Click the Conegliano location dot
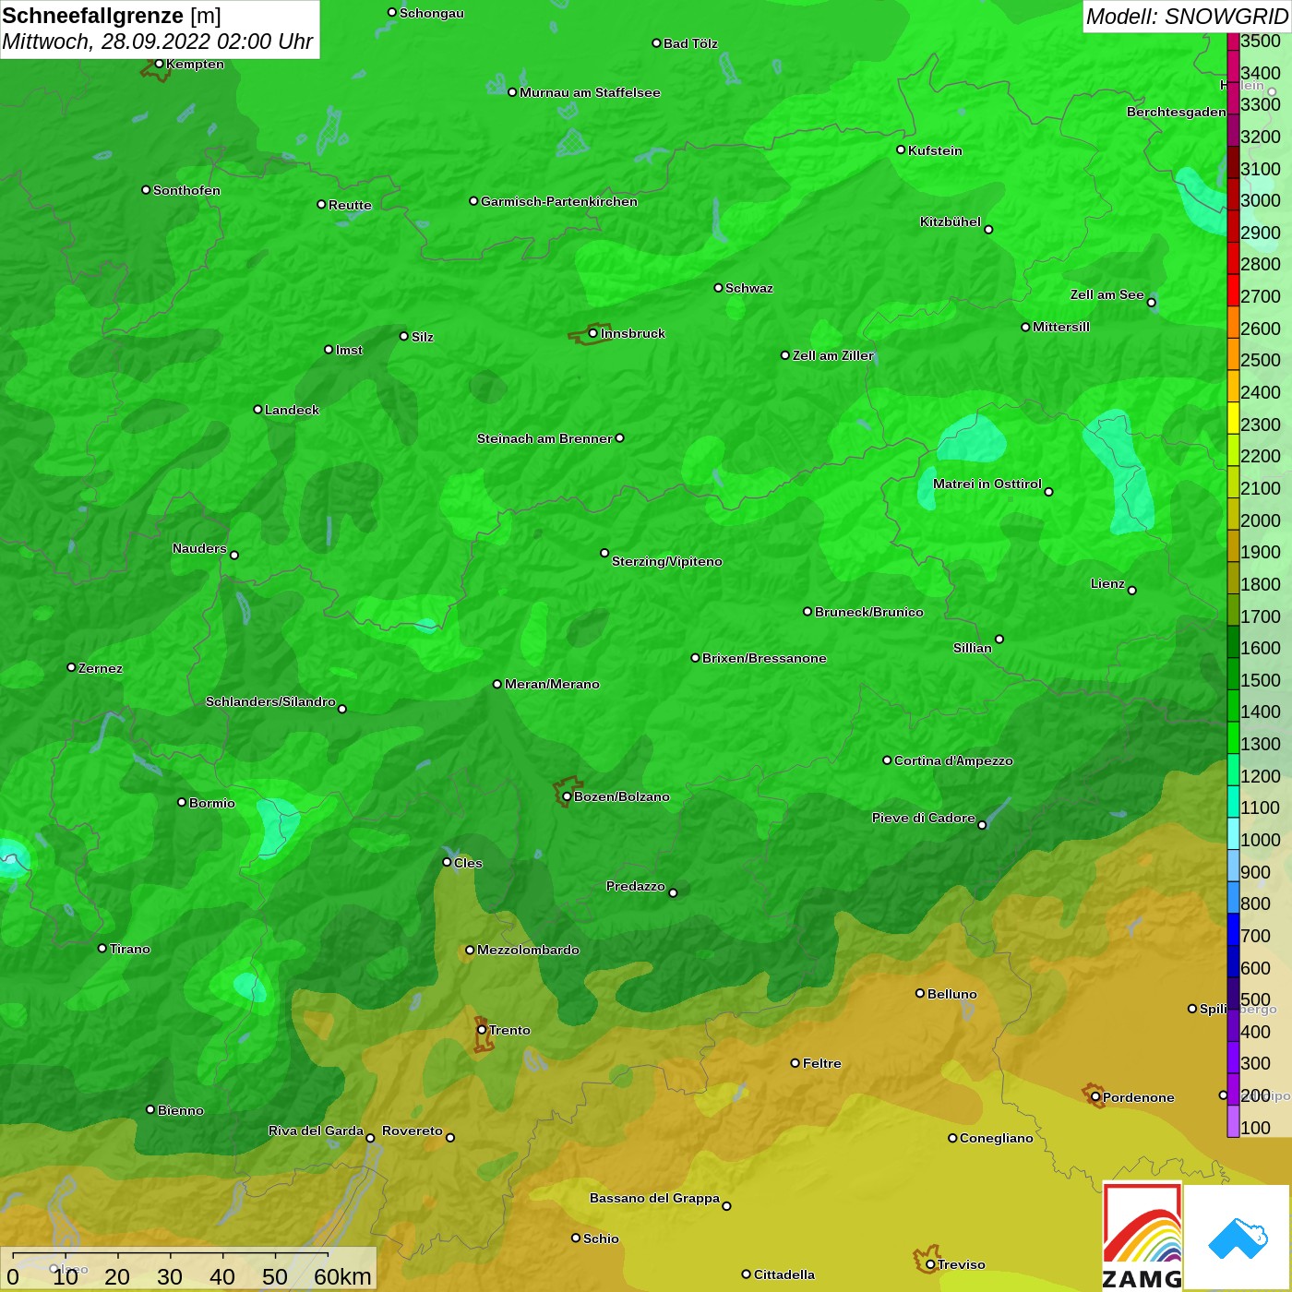1292x1292 pixels. point(952,1138)
